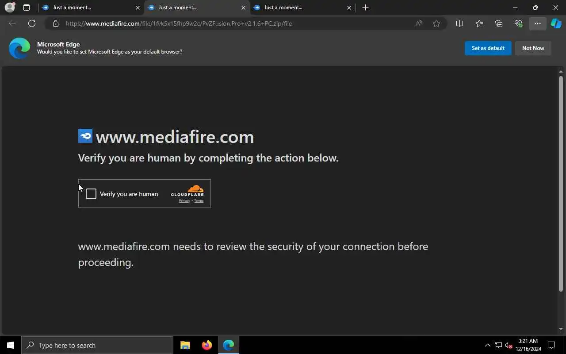Click the www.mediafire.com heading text
566x354 pixels.
(x=175, y=137)
